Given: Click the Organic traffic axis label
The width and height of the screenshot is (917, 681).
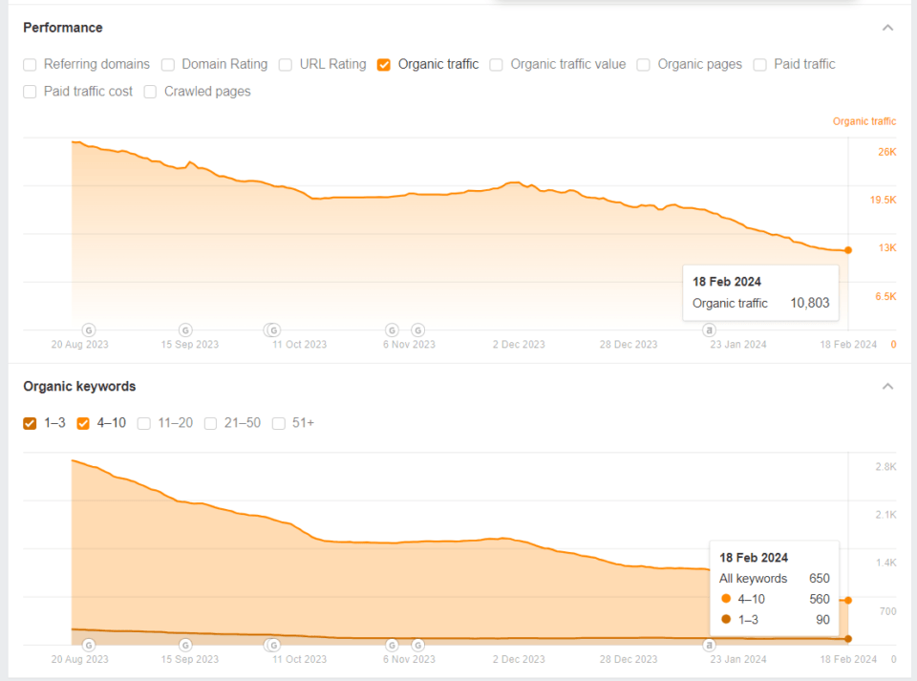Looking at the screenshot, I should click(x=864, y=121).
